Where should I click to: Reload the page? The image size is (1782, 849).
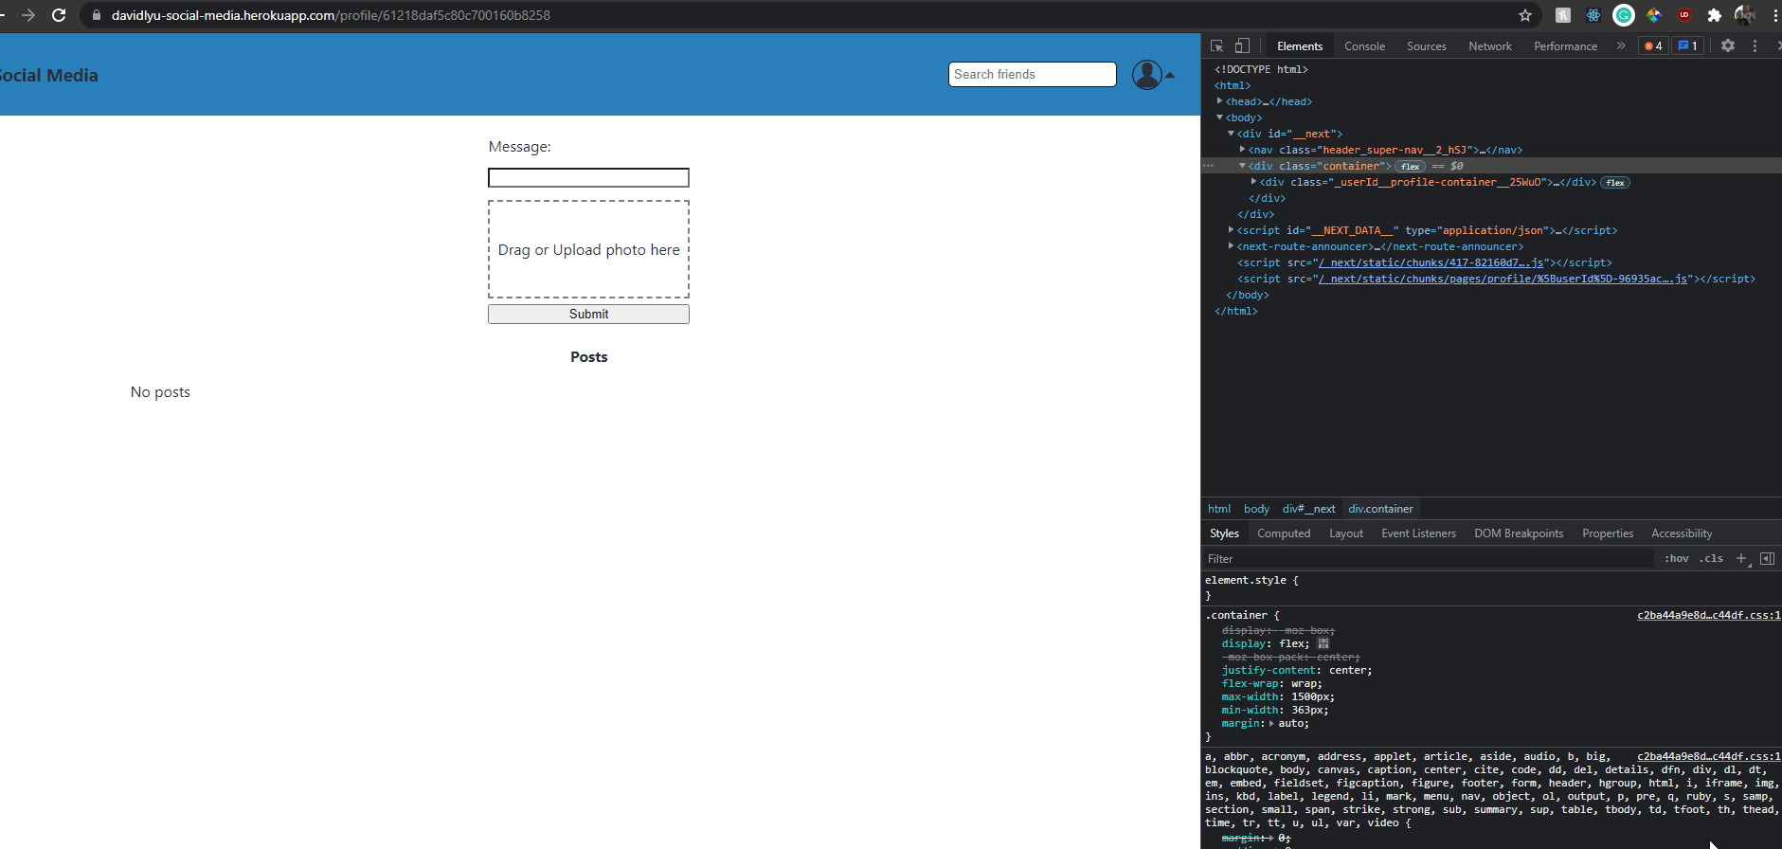click(59, 15)
